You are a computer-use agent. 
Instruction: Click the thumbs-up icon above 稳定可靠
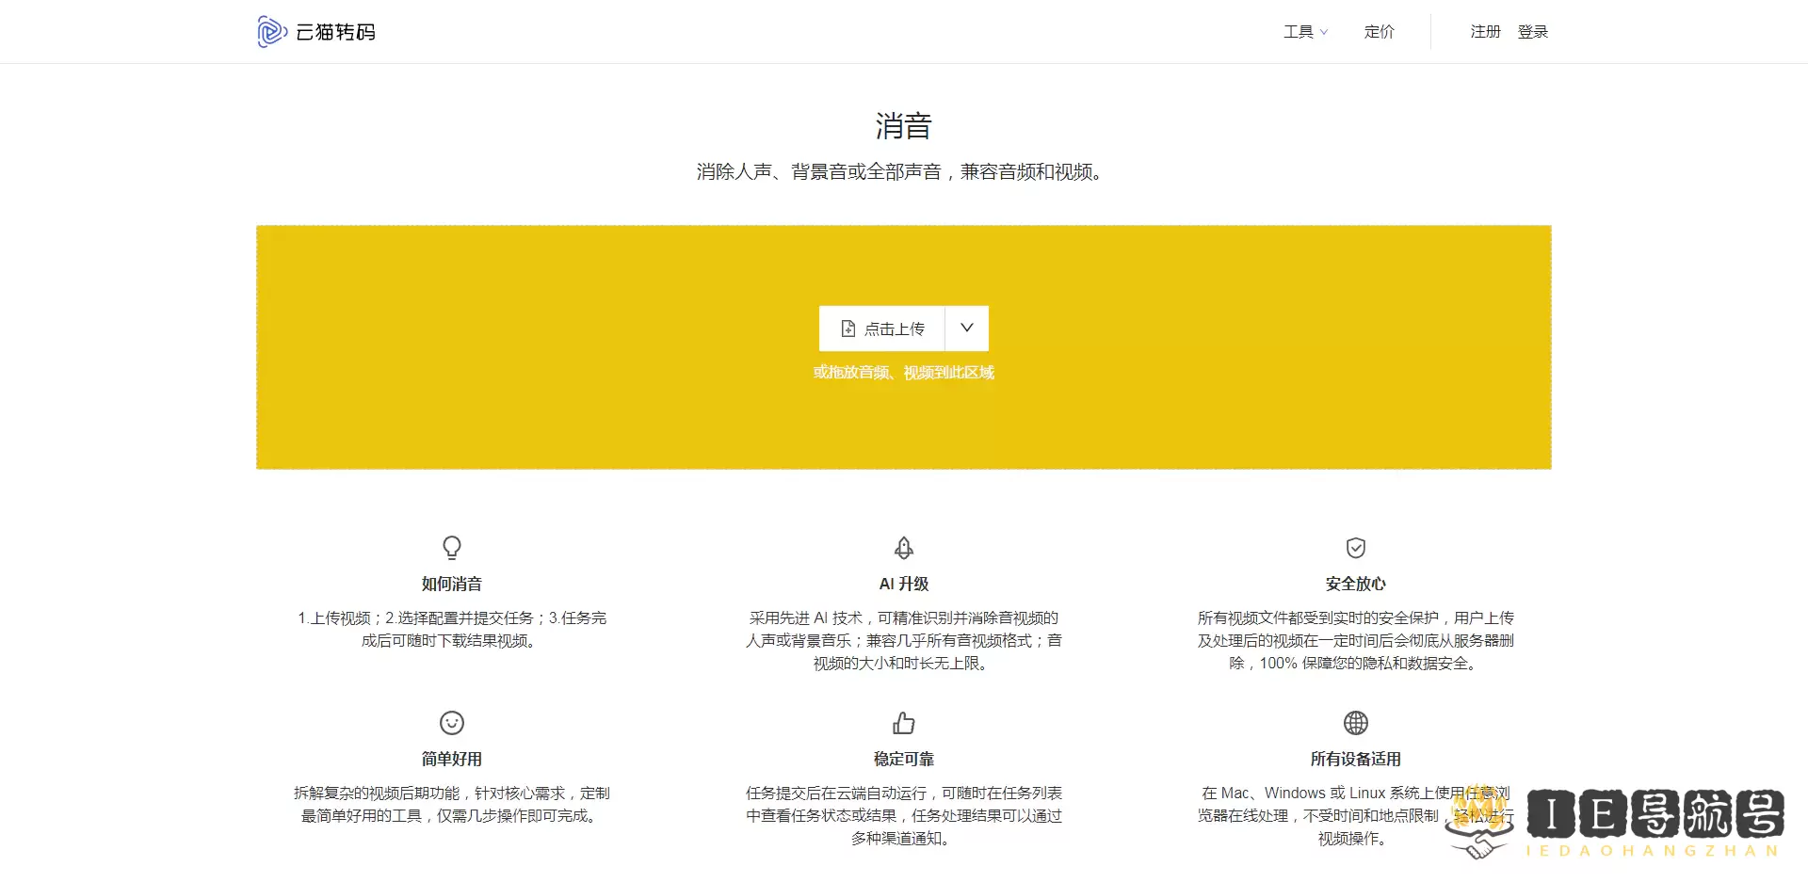click(904, 722)
